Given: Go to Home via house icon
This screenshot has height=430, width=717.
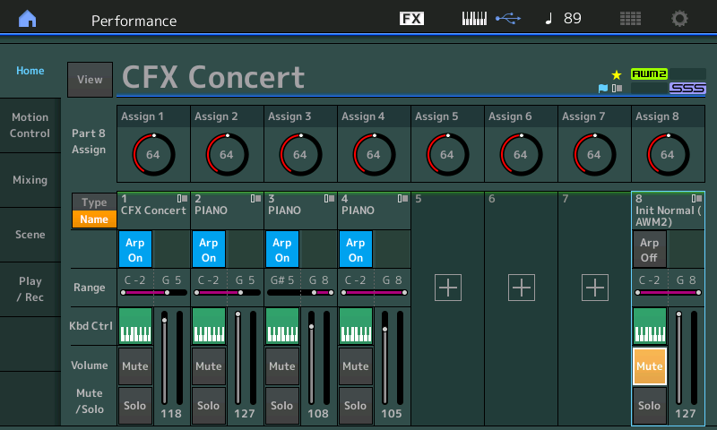Looking at the screenshot, I should tap(29, 19).
